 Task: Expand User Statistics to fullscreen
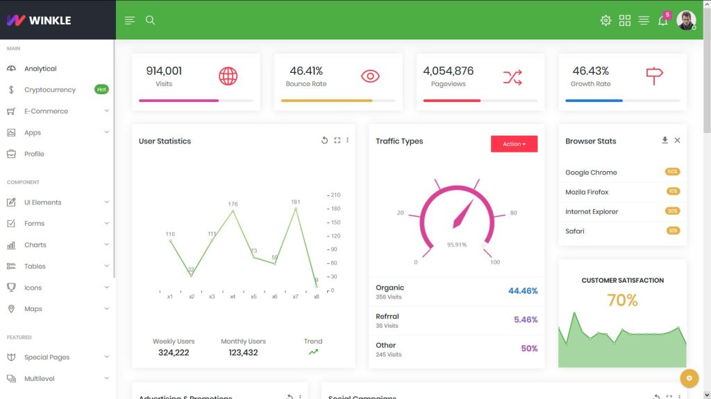coord(335,140)
